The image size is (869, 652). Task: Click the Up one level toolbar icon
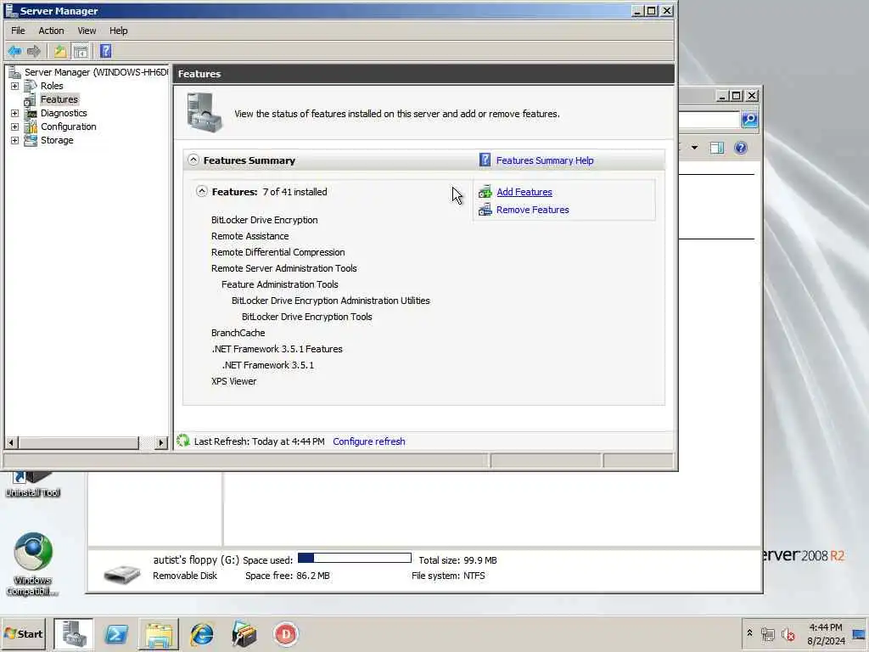[60, 52]
